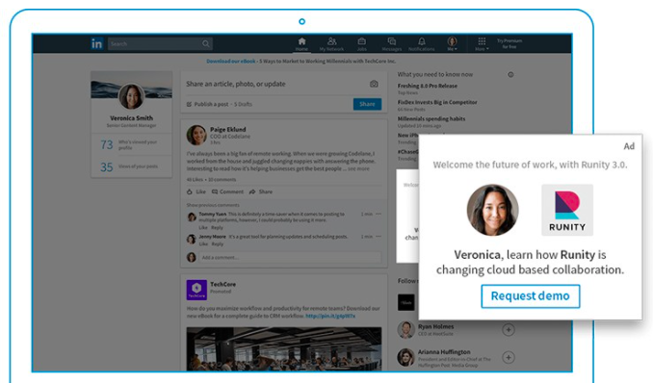Expand the More apps grid dropdown

click(x=482, y=43)
